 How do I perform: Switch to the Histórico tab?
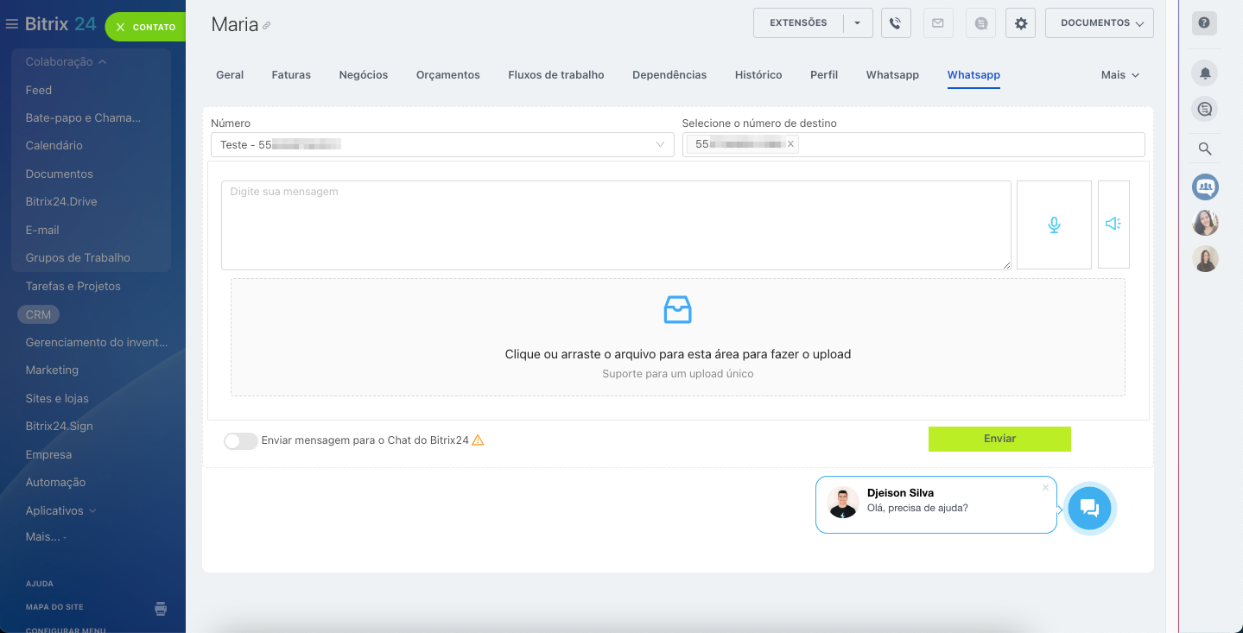point(758,75)
